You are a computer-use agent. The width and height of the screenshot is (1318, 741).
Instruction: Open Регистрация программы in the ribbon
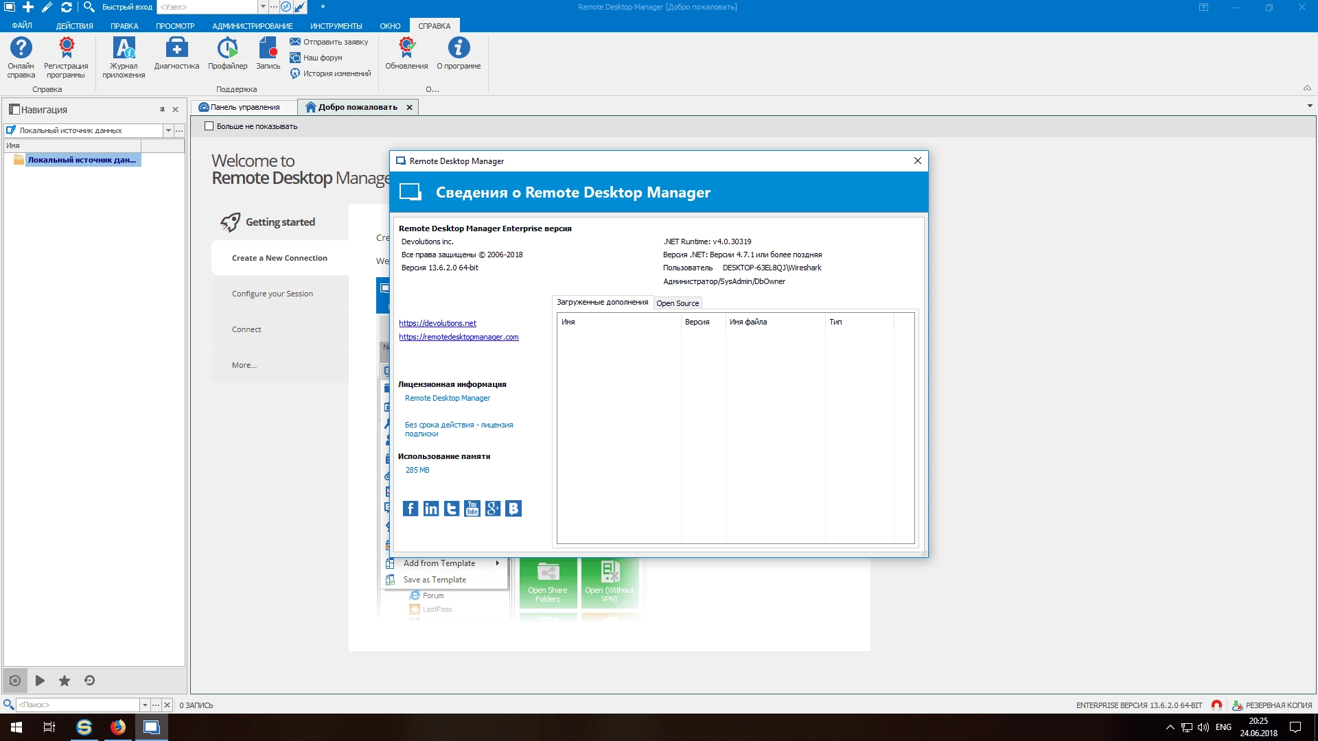pos(66,58)
